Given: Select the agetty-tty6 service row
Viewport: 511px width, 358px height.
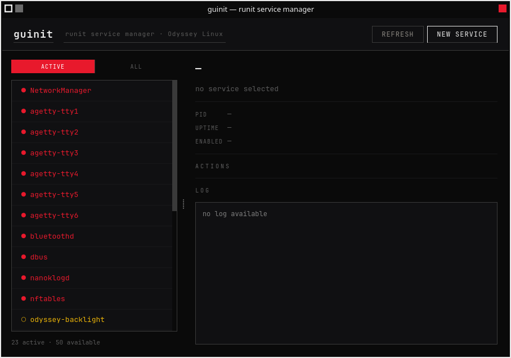Looking at the screenshot, I should [x=92, y=216].
